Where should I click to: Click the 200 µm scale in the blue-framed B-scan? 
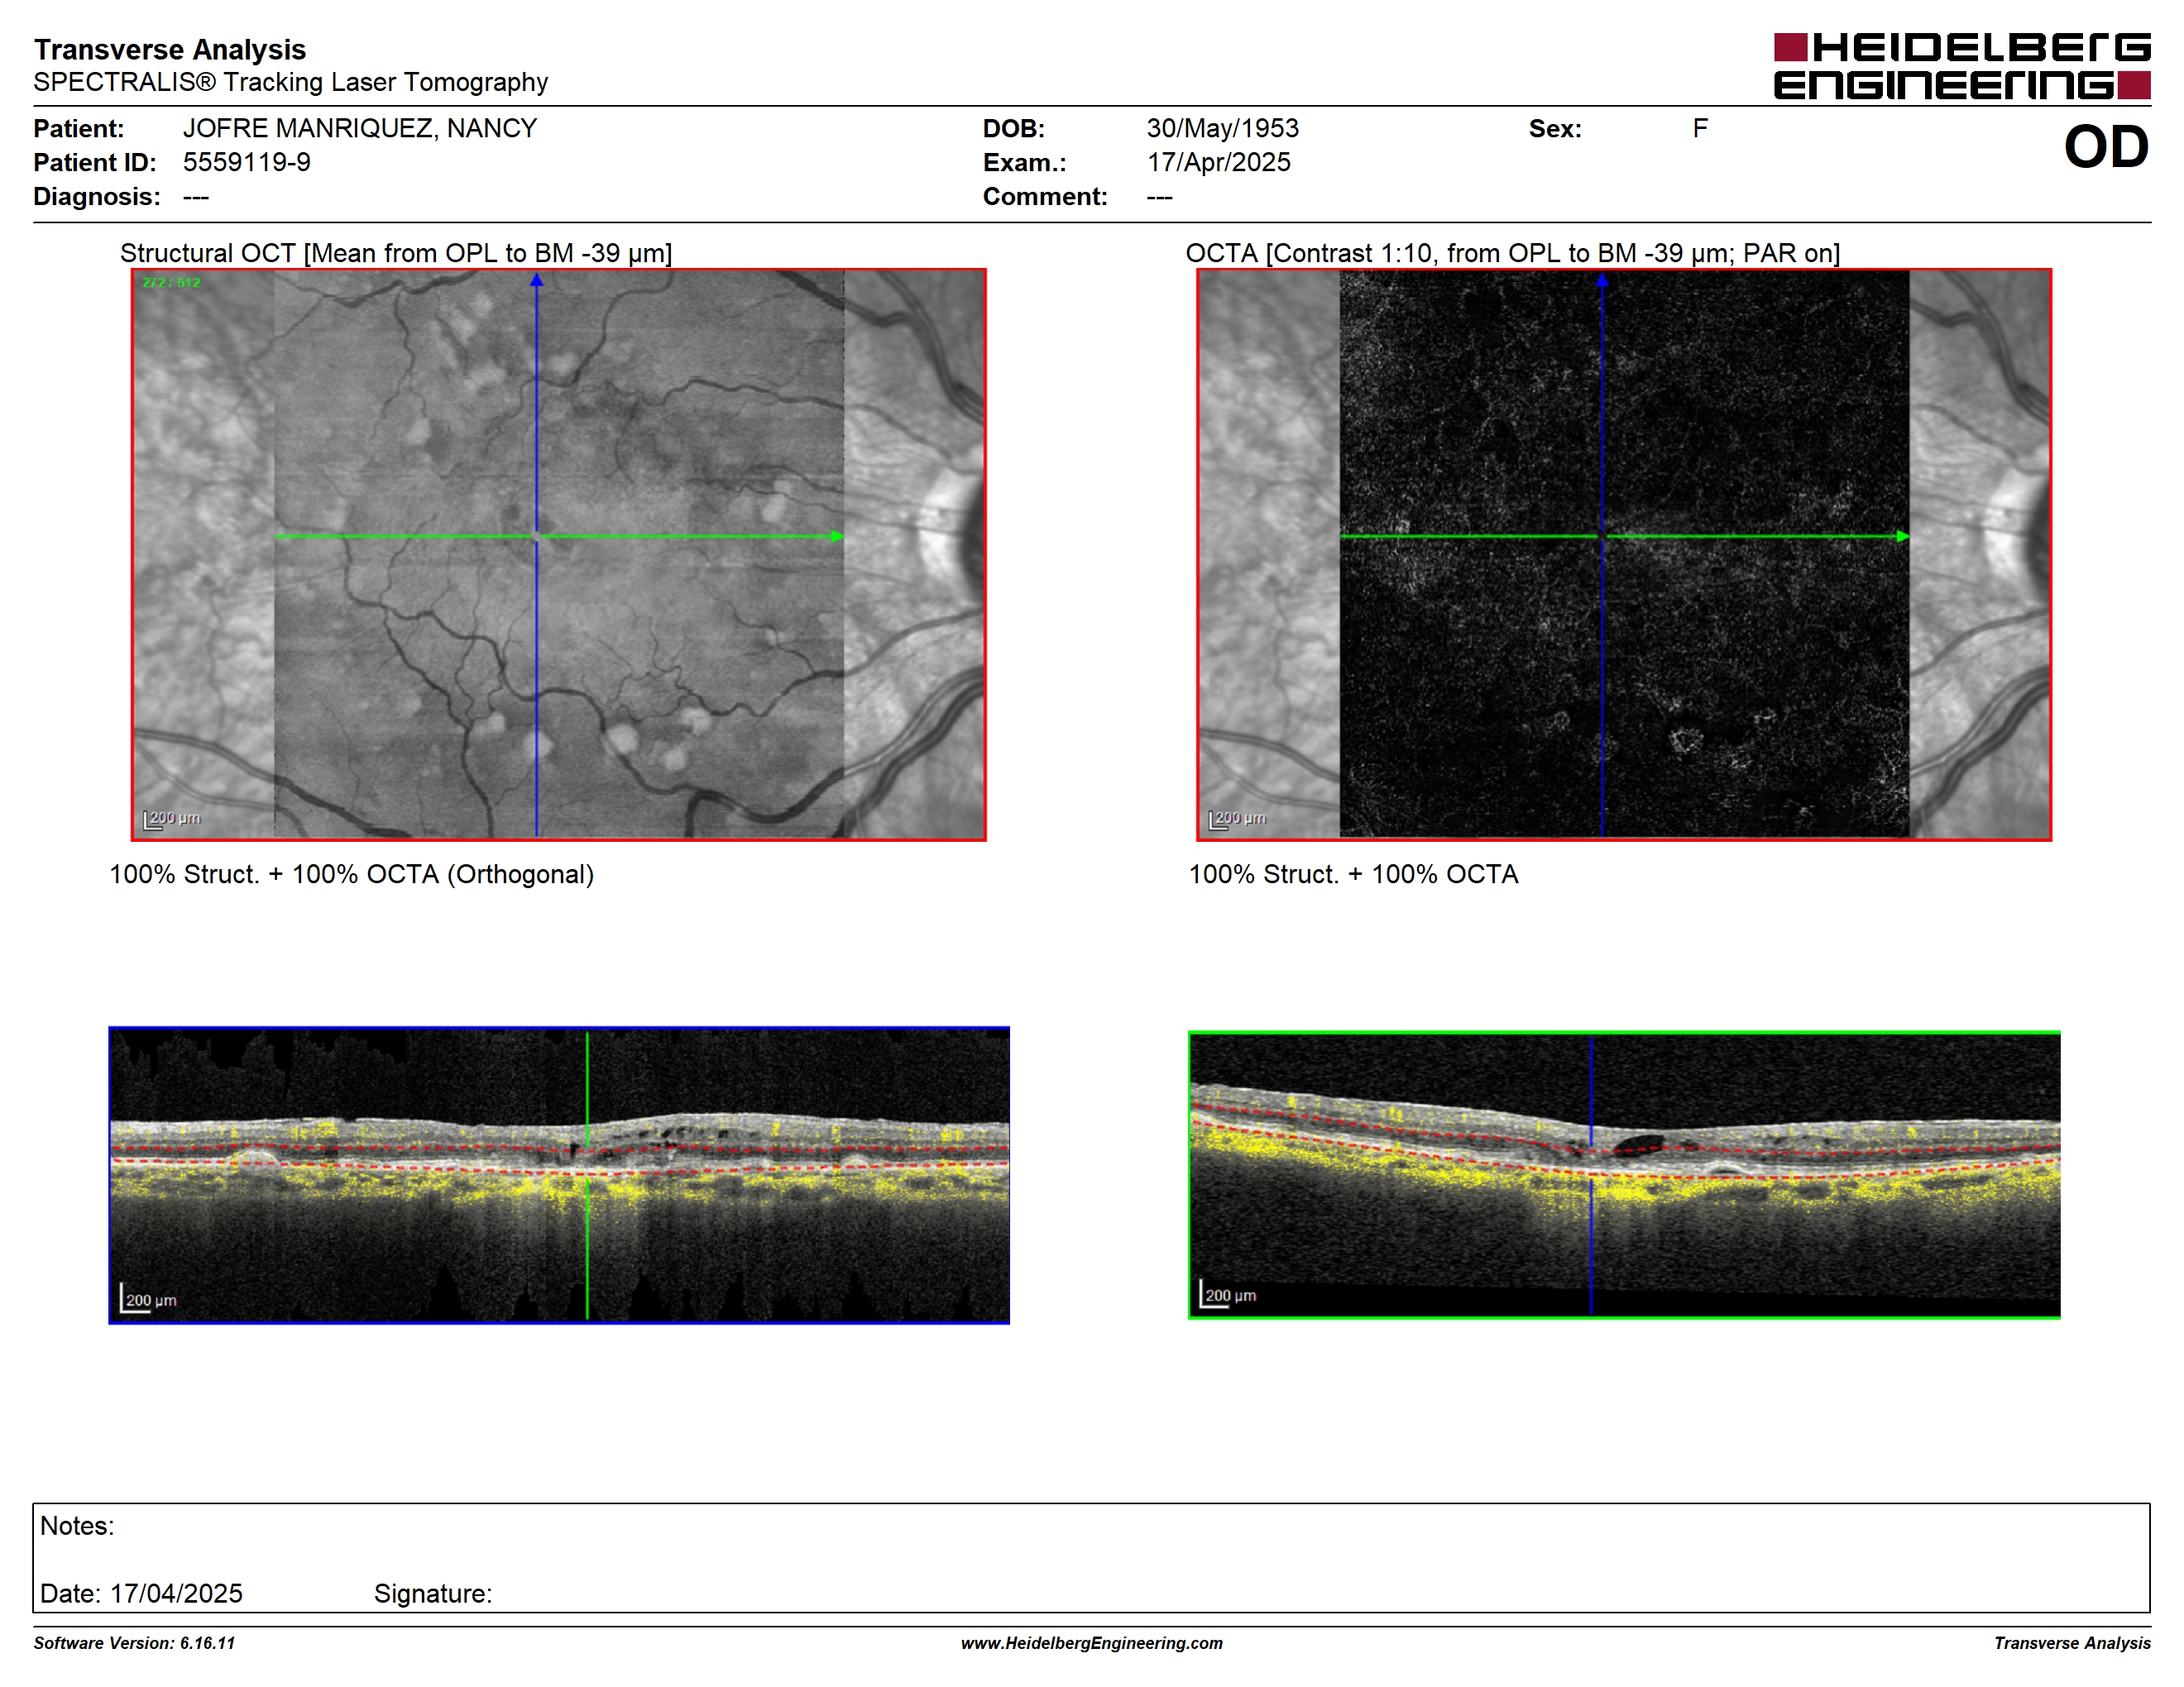click(x=149, y=1298)
